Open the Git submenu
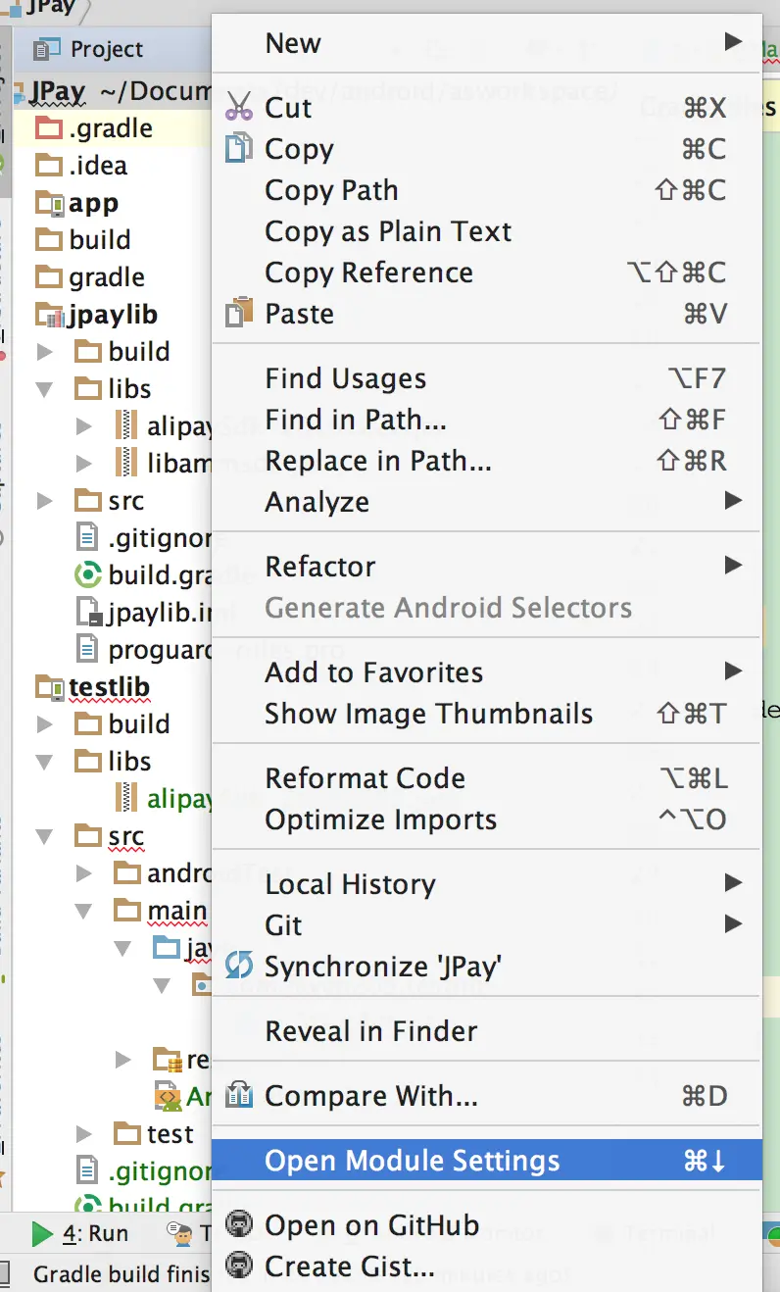 (487, 924)
